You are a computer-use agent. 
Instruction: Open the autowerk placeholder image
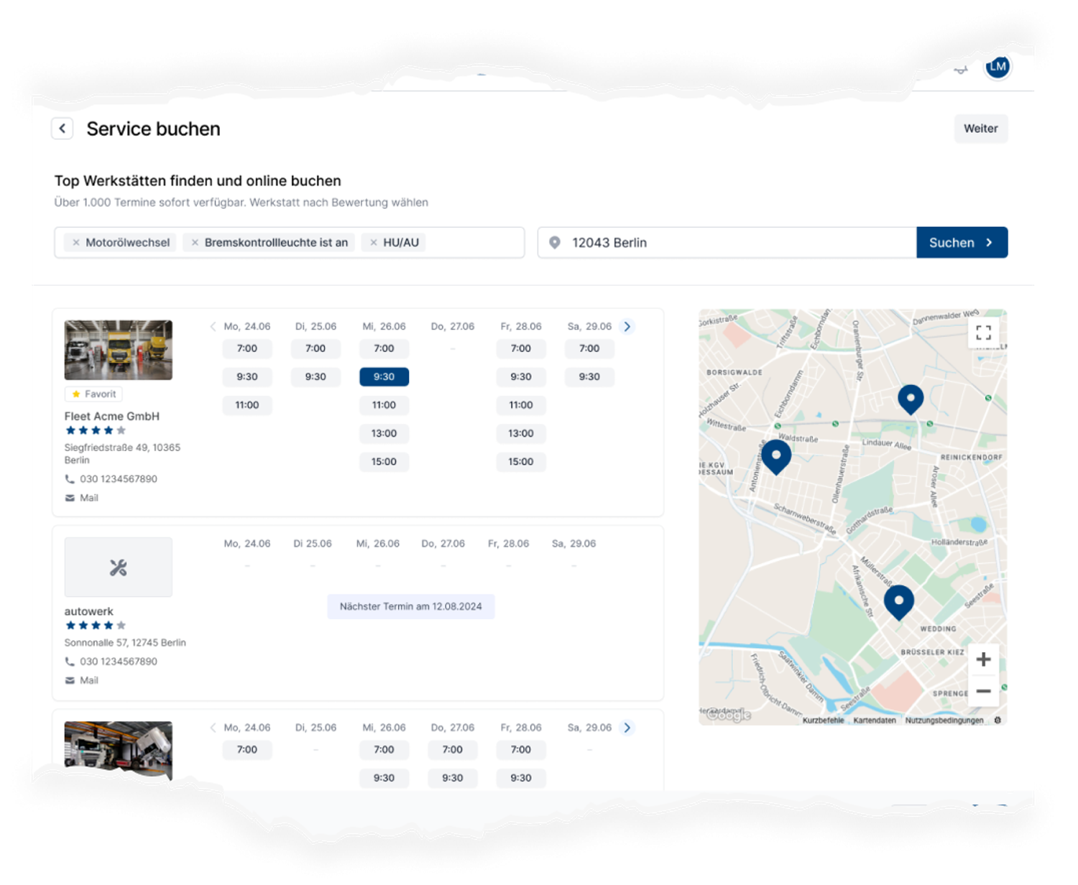tap(119, 567)
